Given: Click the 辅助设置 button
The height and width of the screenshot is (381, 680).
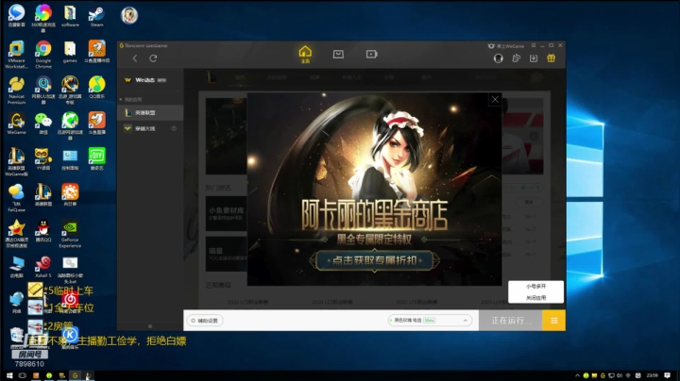Looking at the screenshot, I should click(205, 321).
